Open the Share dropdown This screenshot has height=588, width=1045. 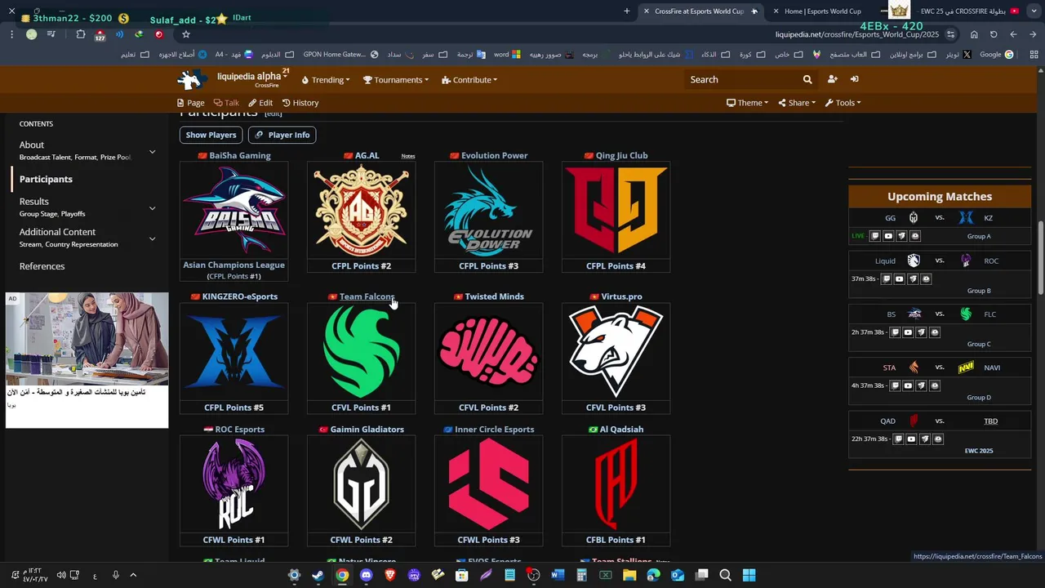point(796,103)
